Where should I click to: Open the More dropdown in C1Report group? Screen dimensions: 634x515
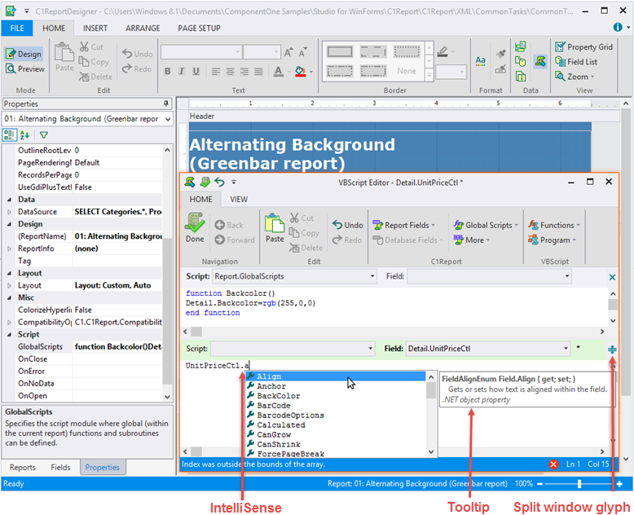coord(472,240)
